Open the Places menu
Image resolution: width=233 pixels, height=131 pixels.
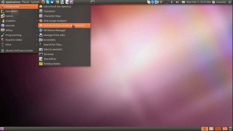pos(25,2)
